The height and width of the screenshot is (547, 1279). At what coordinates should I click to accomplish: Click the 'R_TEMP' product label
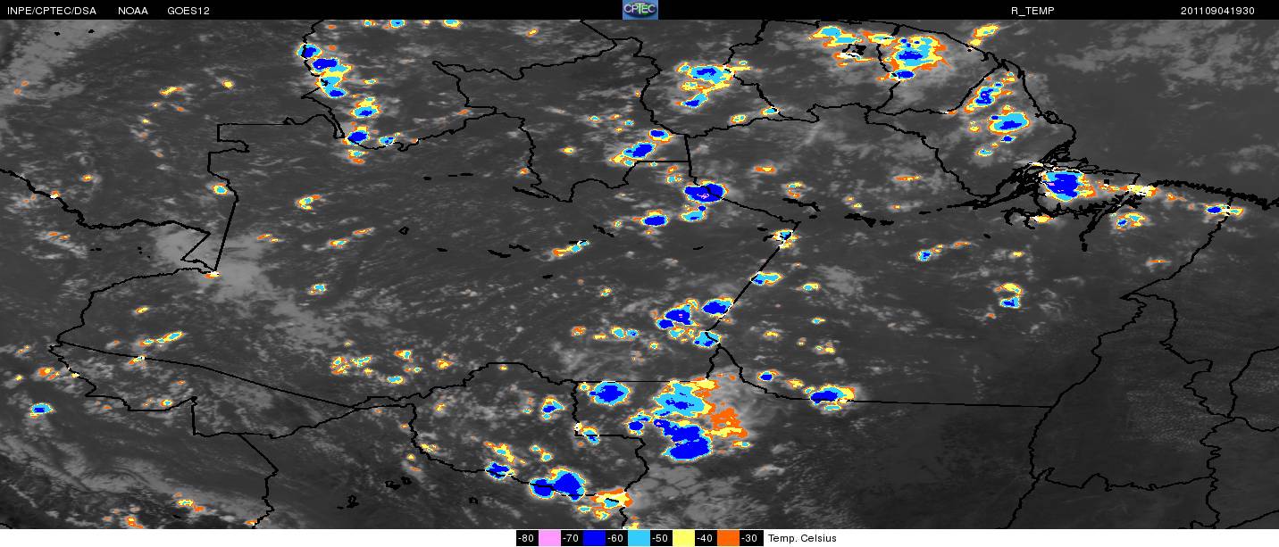pos(1032,11)
